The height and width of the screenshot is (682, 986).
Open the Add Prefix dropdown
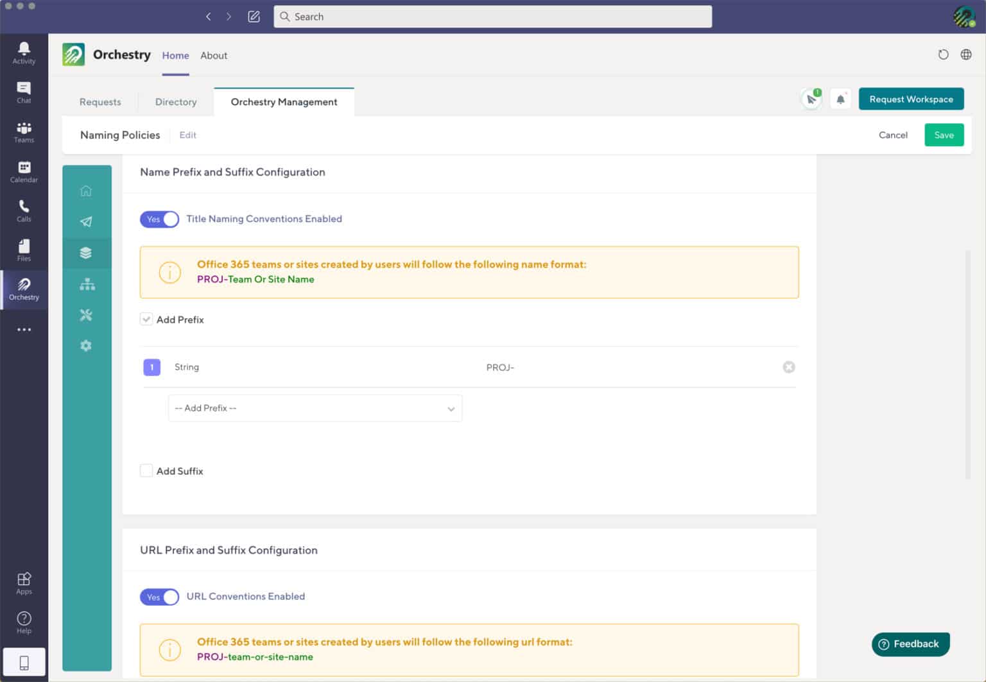click(315, 408)
